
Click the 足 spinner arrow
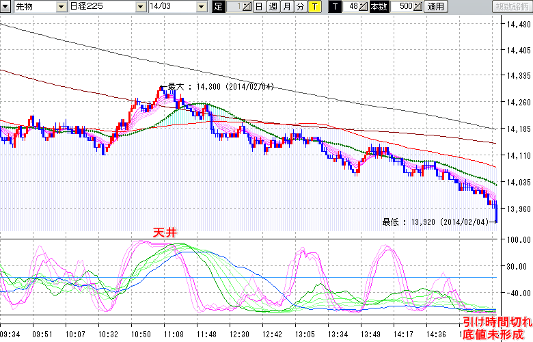[247, 7]
